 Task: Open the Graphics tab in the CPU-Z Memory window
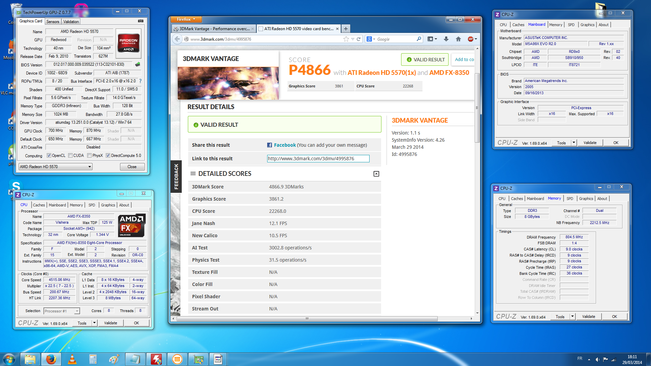point(586,199)
